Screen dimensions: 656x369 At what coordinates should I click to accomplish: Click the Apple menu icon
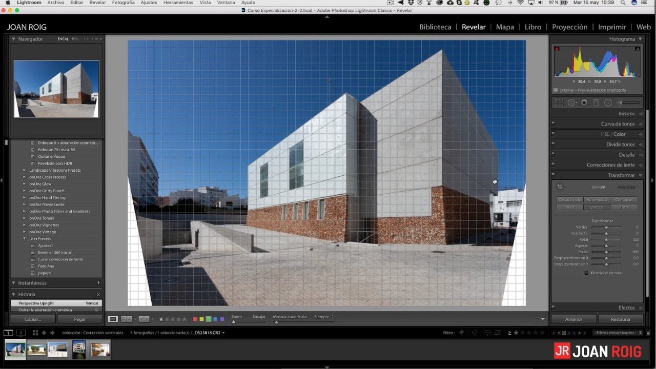click(x=8, y=3)
